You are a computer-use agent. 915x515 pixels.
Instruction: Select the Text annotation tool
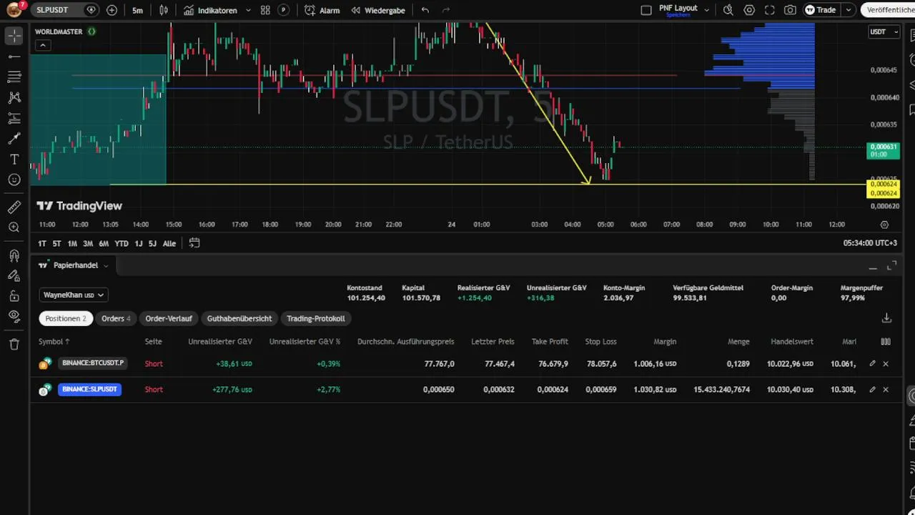tap(14, 159)
